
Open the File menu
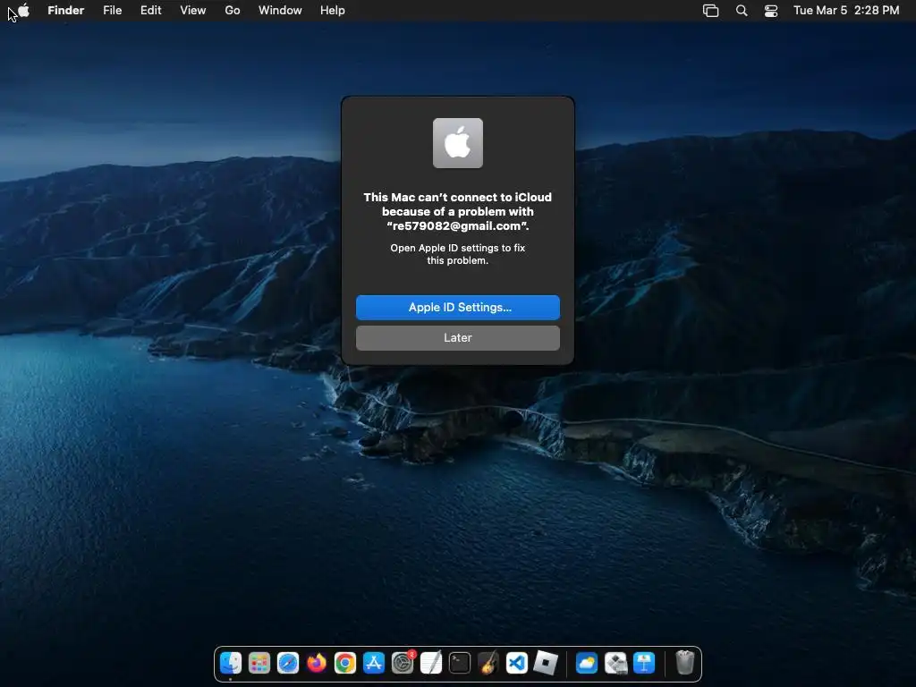pyautogui.click(x=112, y=10)
